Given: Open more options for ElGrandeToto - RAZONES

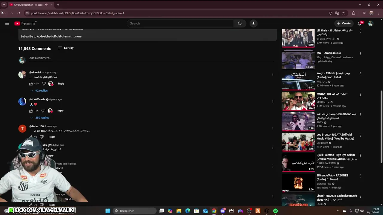Looking at the screenshot, I should pos(360,176).
